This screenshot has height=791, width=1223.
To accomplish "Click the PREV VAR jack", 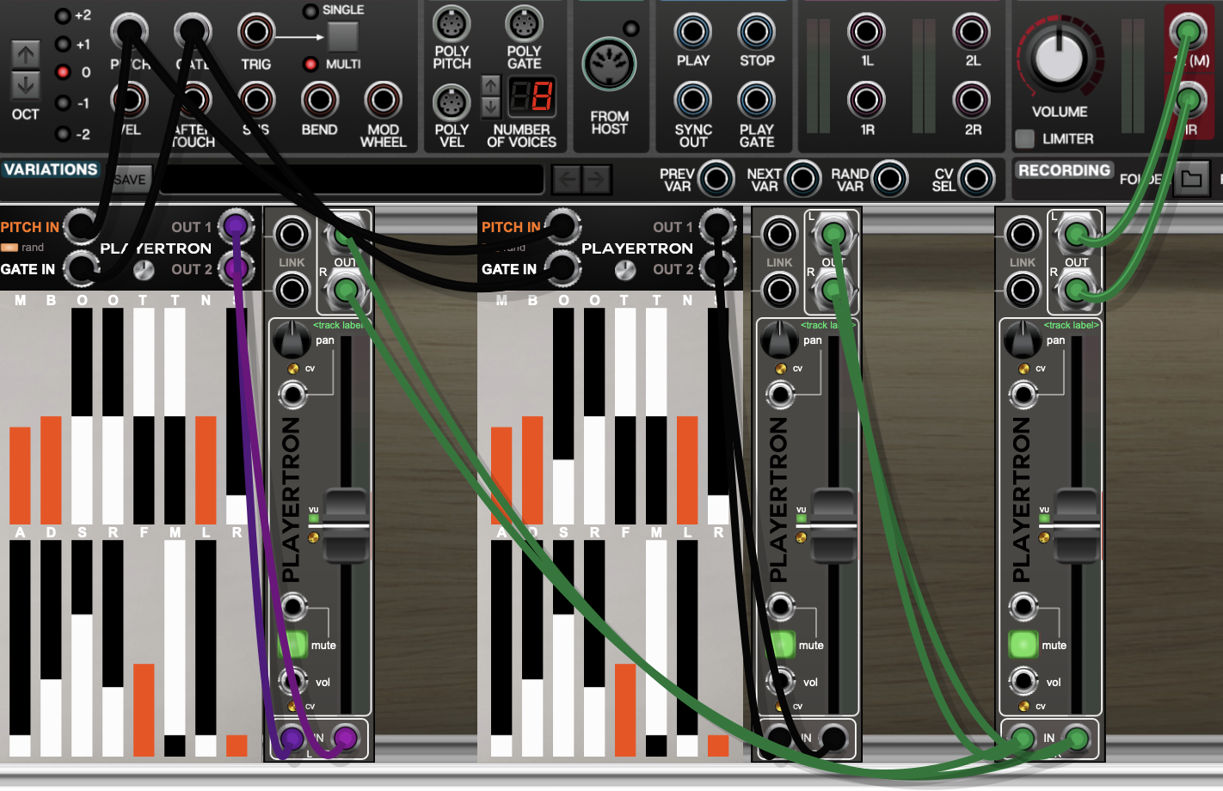I will pyautogui.click(x=716, y=180).
